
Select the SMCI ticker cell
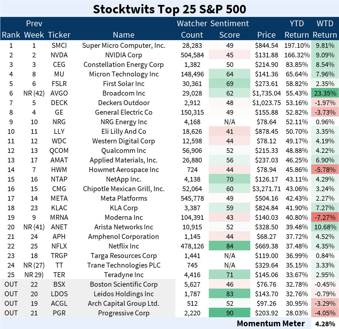pyautogui.click(x=59, y=45)
